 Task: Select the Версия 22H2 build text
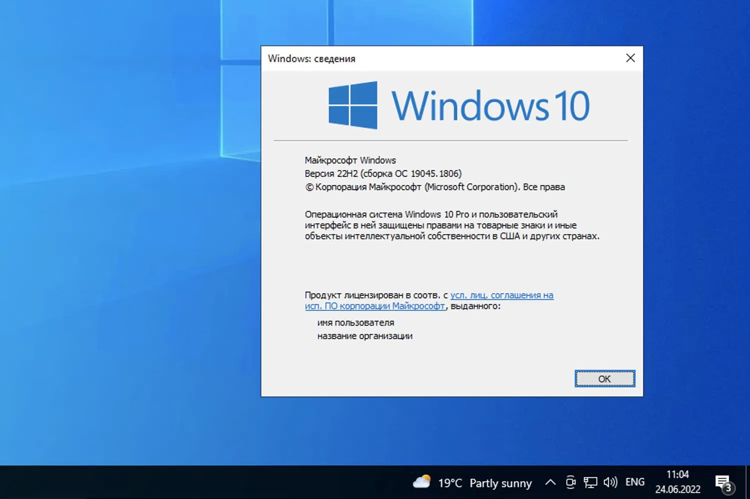[x=383, y=173]
